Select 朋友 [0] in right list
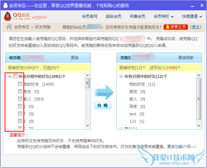This screenshot has height=168, width=207. [137, 91]
